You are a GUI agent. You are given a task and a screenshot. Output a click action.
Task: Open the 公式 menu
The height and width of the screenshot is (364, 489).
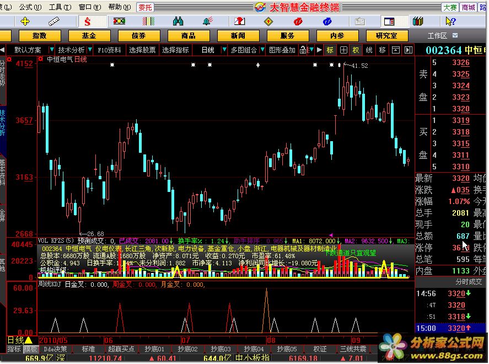coord(30,7)
